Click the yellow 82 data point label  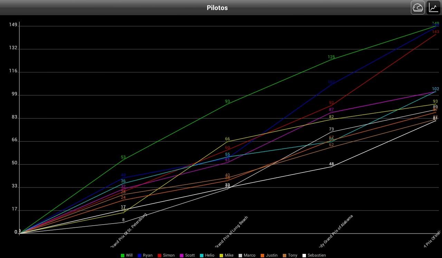pos(331,117)
